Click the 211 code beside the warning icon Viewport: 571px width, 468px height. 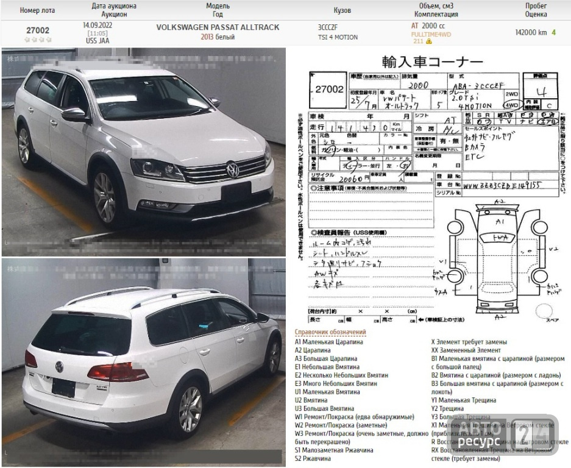point(418,41)
